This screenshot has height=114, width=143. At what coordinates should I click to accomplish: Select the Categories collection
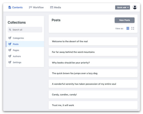pyautogui.click(x=25, y=38)
